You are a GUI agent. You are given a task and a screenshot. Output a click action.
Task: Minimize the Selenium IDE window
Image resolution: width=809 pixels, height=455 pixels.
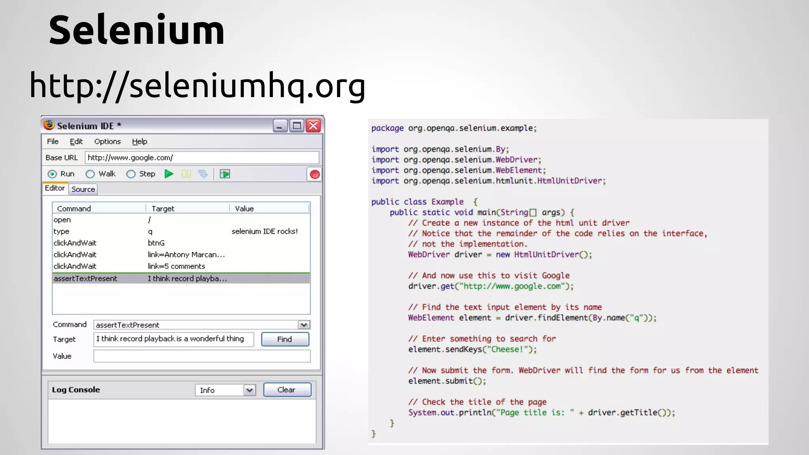pos(280,126)
